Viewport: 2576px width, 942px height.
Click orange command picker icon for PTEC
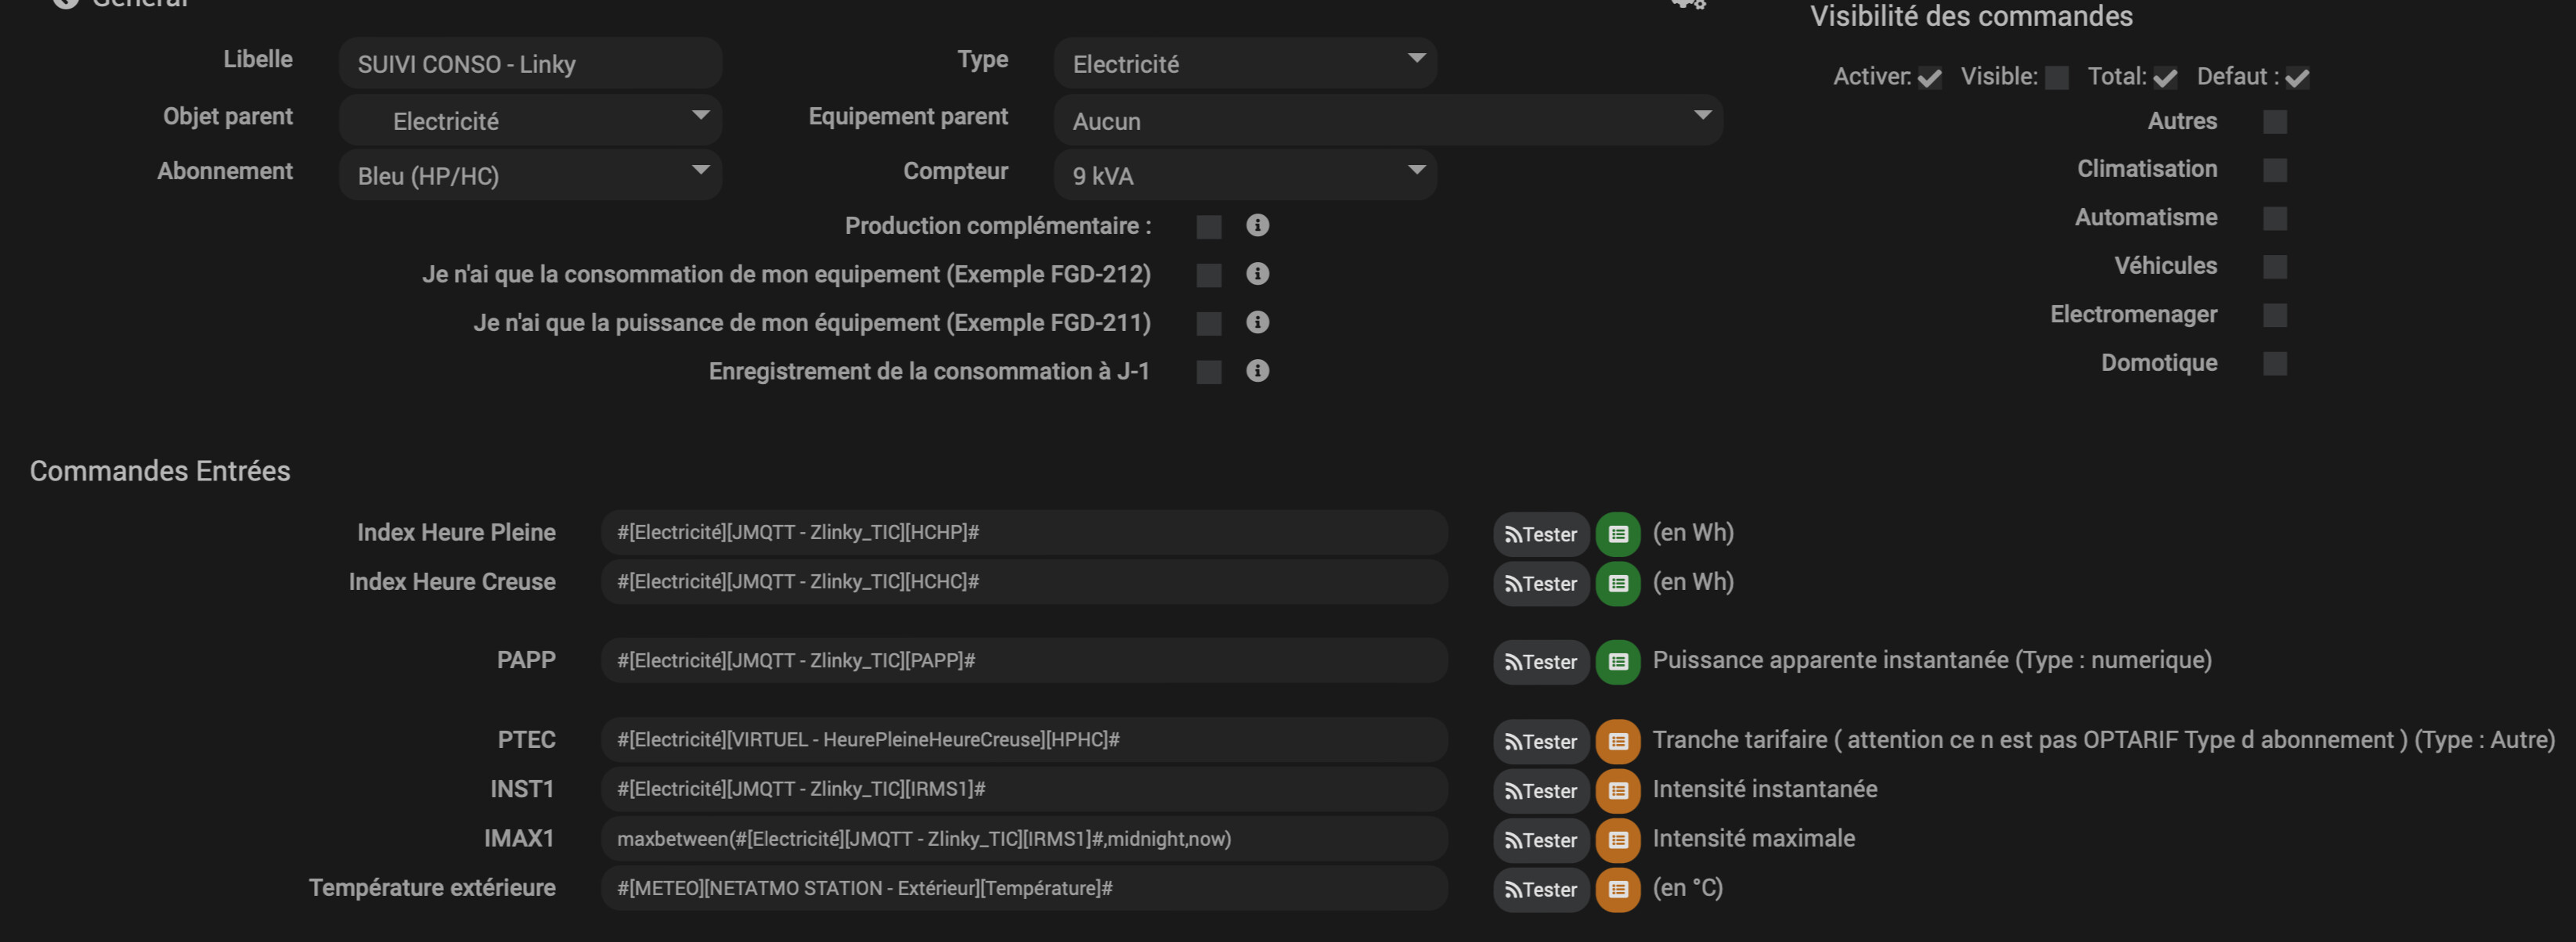tap(1617, 742)
